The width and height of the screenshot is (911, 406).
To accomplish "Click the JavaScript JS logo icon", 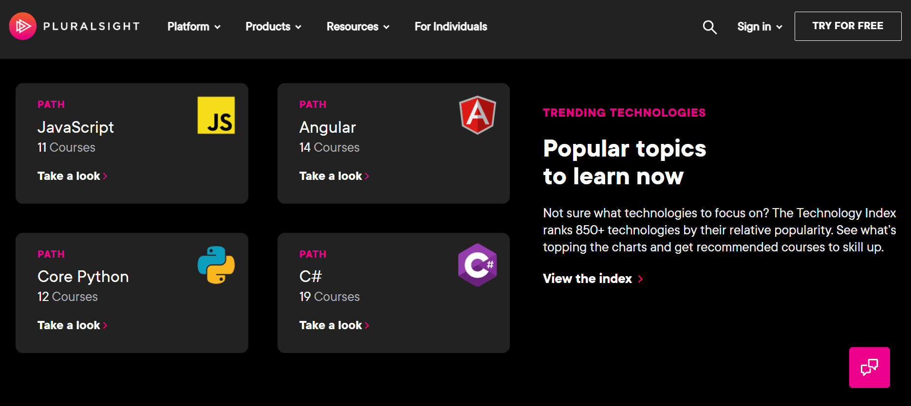I will click(216, 115).
